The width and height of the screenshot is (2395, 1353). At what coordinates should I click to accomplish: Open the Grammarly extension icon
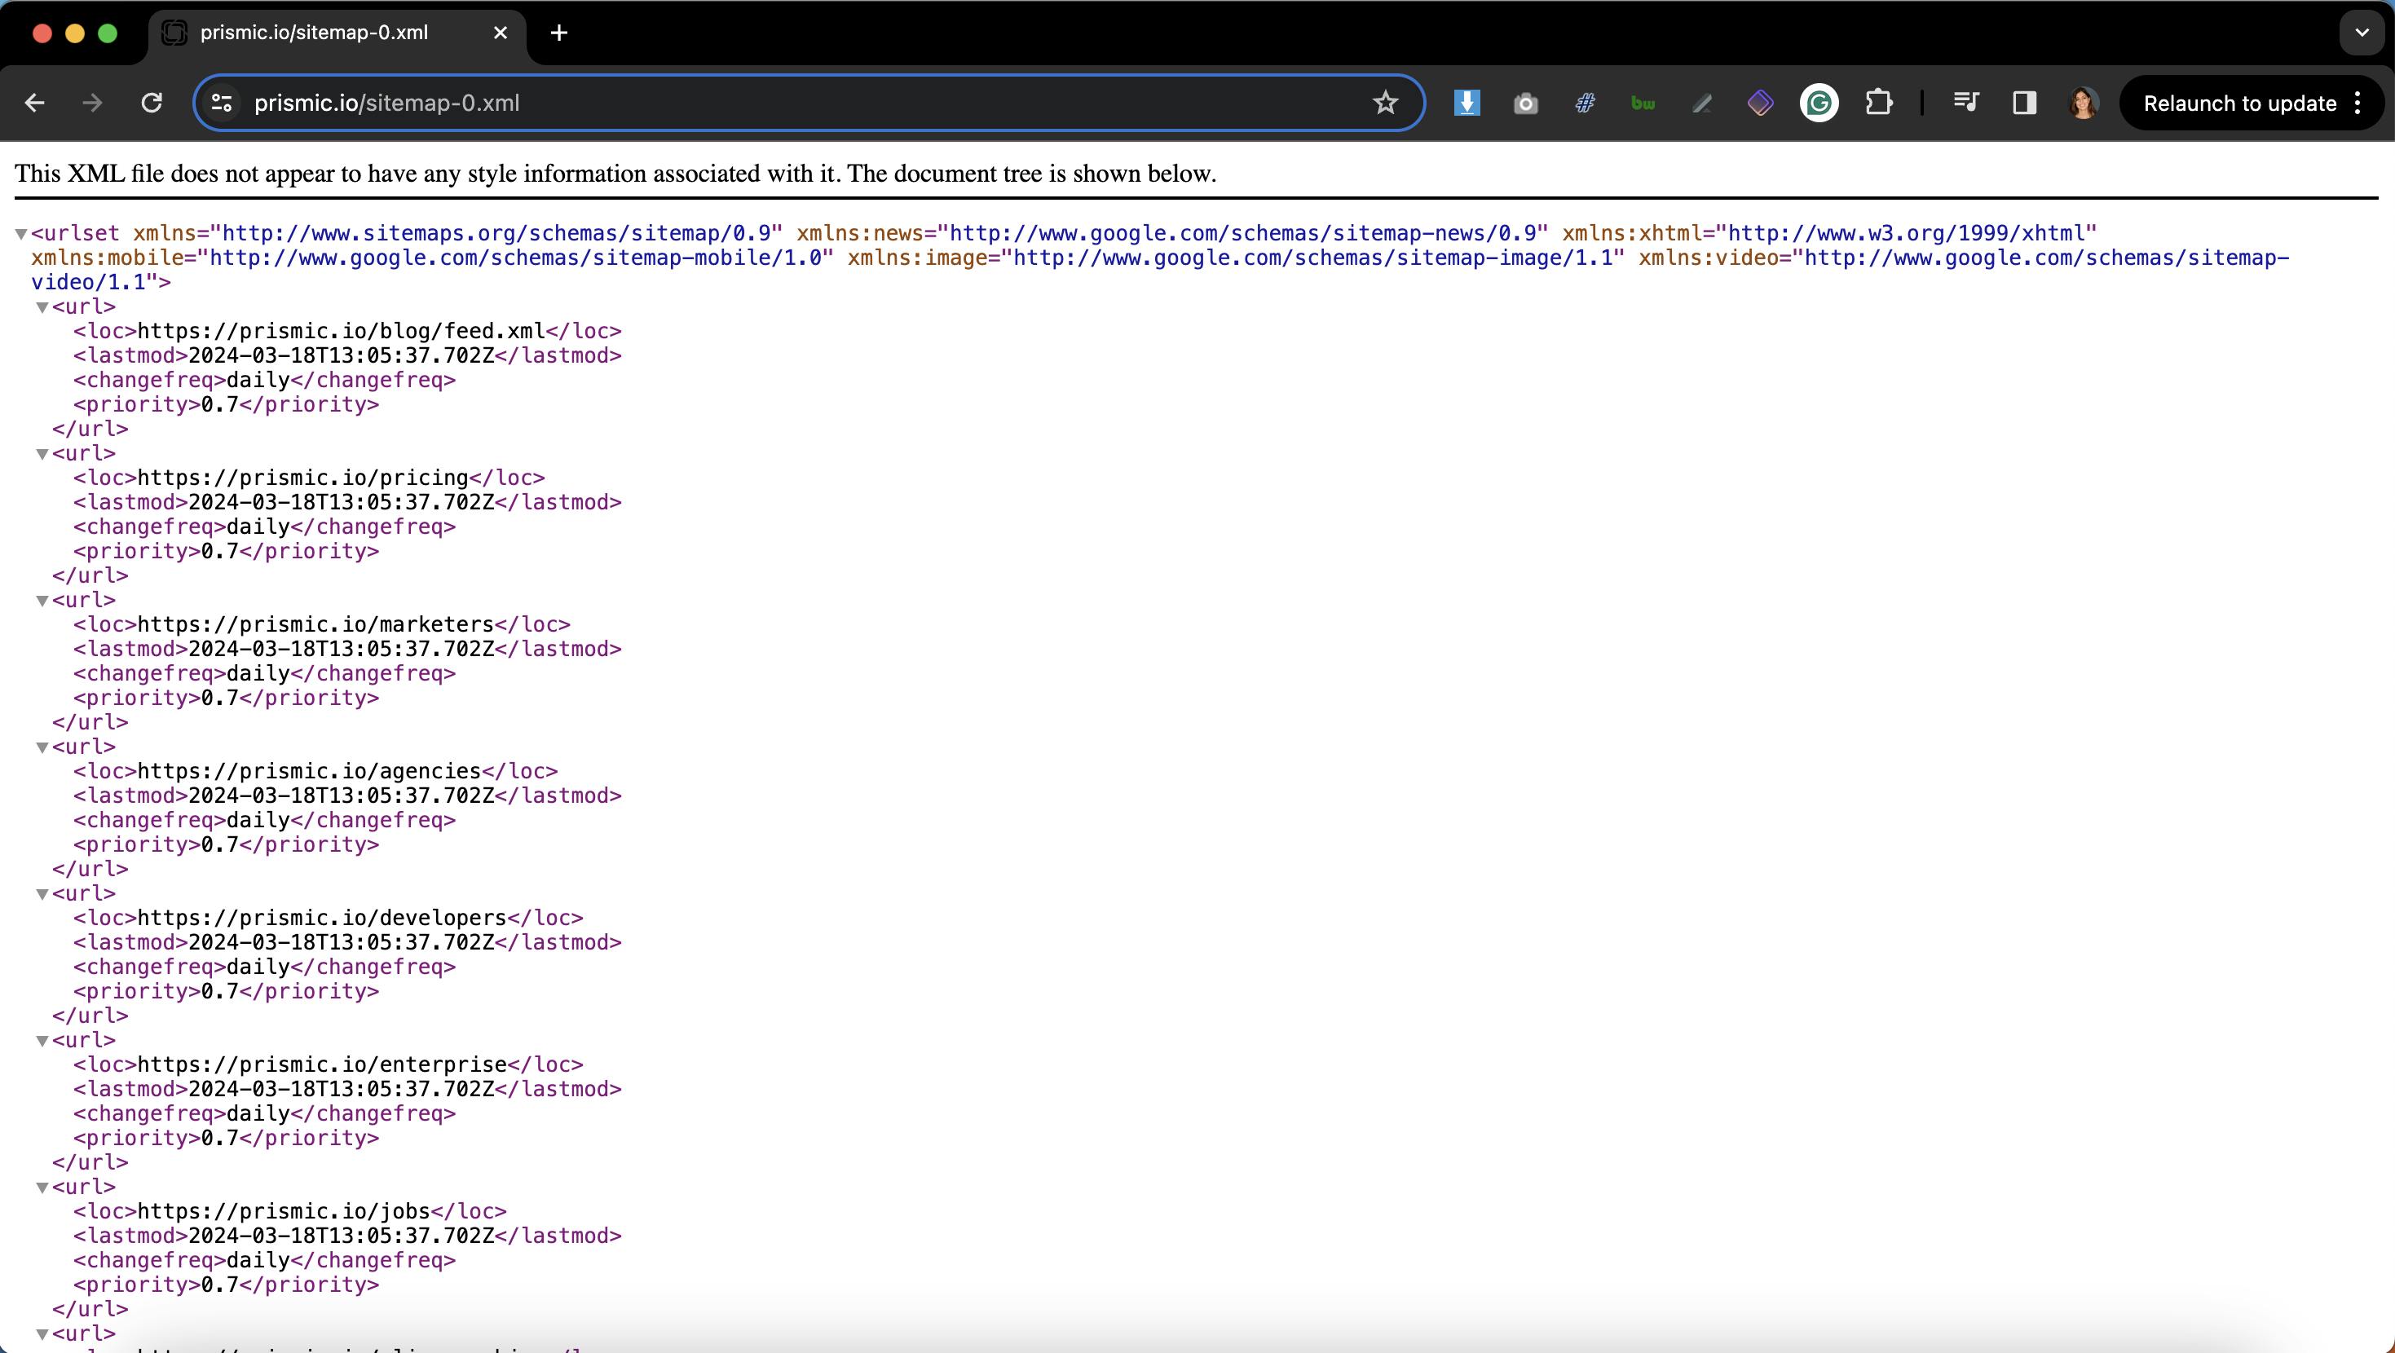(x=1819, y=104)
